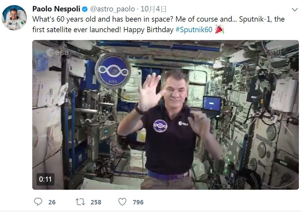The height and width of the screenshot is (212, 301).
Task: Click the party popper emoji
Action: coord(219,29)
